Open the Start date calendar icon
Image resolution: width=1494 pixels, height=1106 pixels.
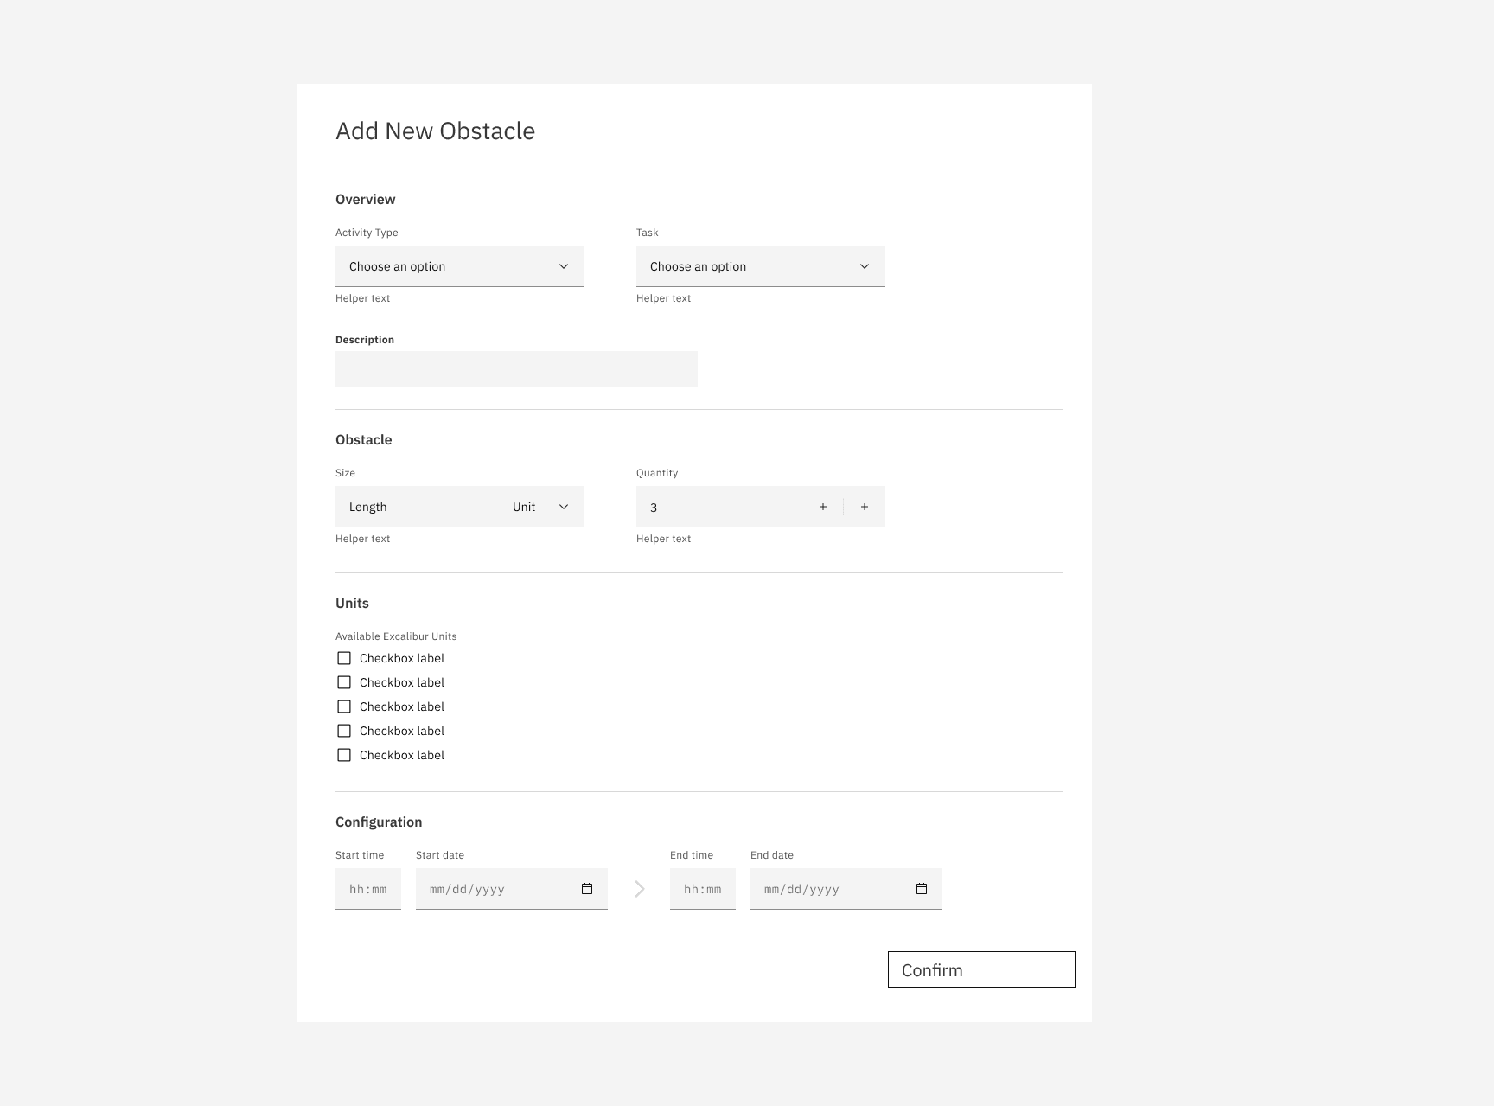(x=587, y=889)
